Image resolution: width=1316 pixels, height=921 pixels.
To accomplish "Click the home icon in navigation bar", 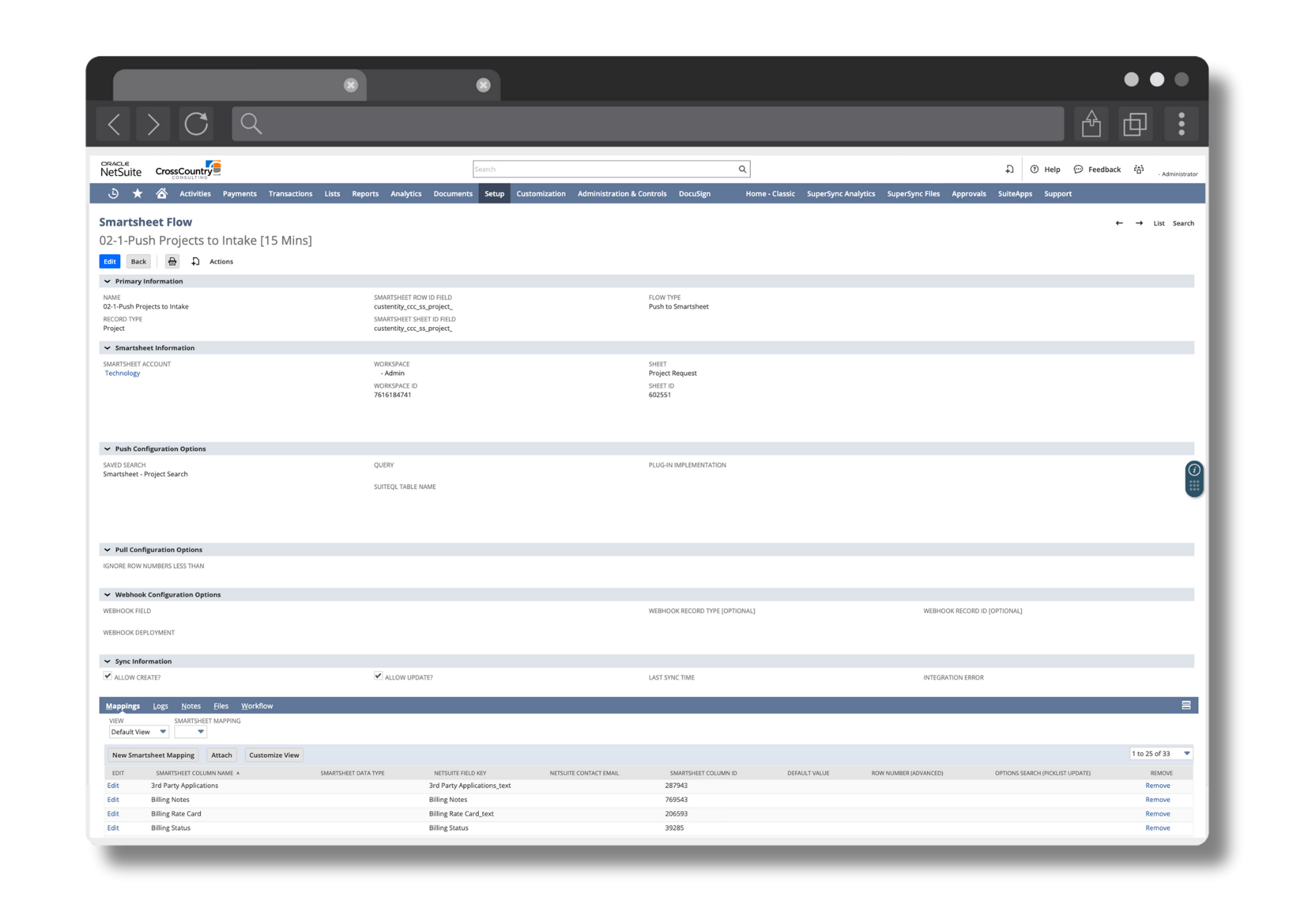I will click(161, 193).
